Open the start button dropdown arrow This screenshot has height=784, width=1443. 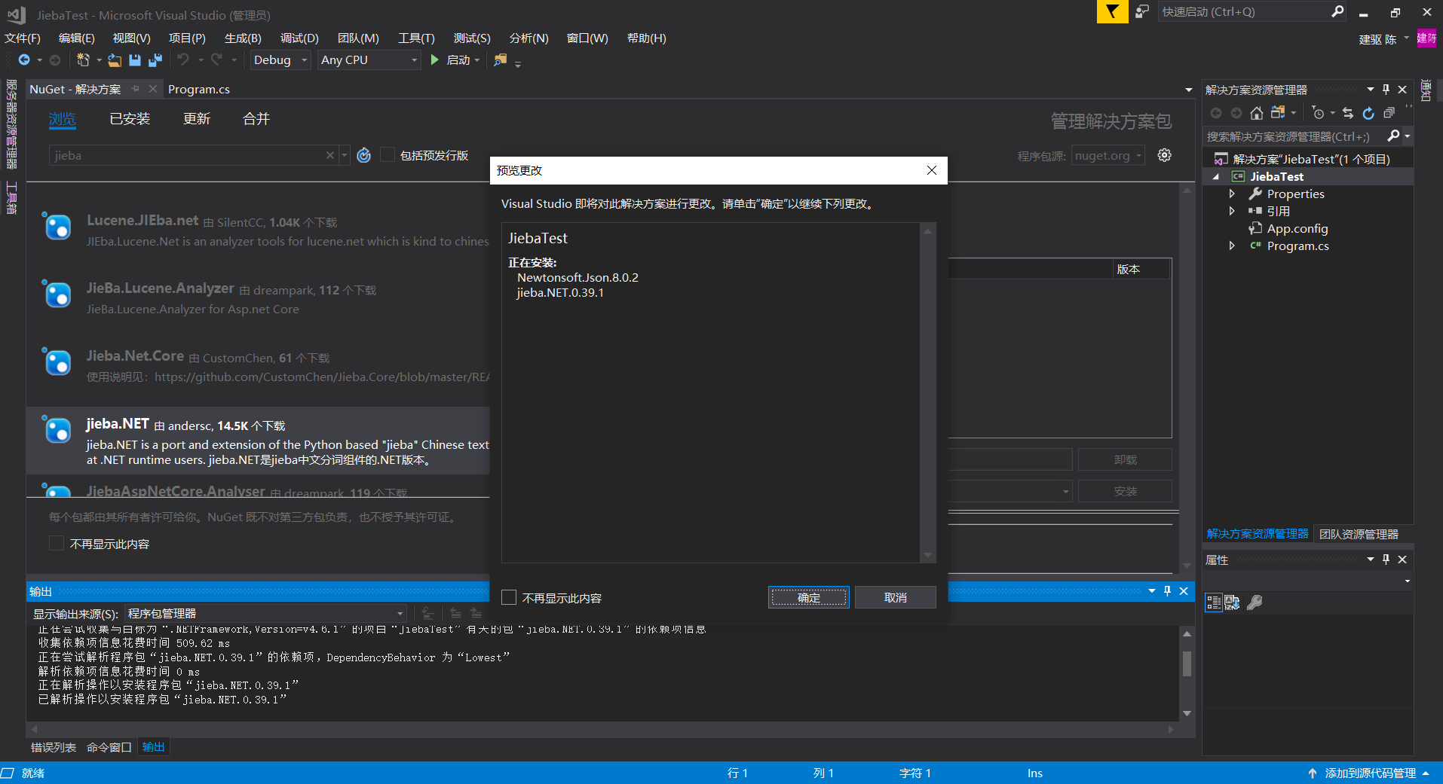[x=477, y=59]
